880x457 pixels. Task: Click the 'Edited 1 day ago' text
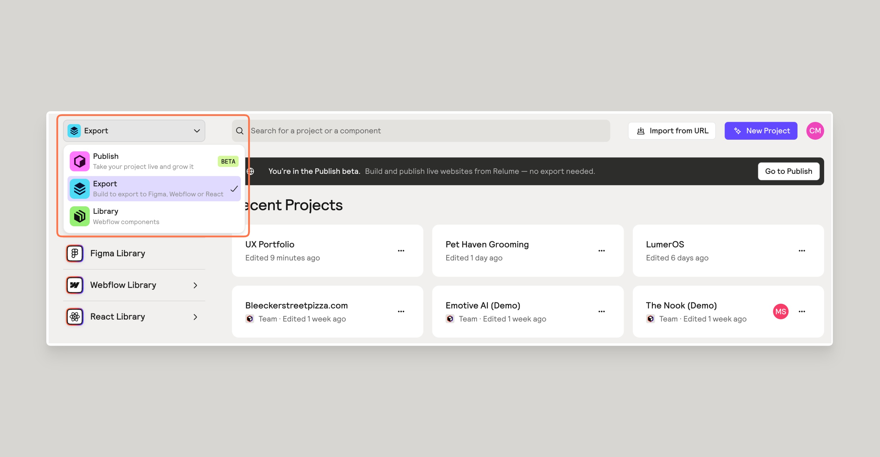[474, 258]
